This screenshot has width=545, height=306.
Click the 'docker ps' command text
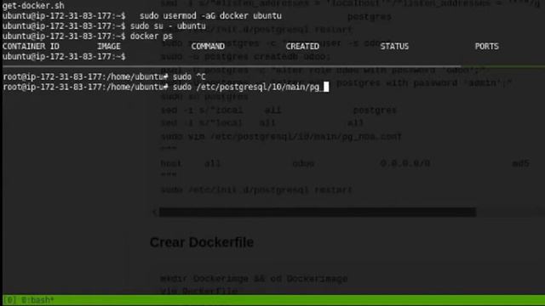[152, 36]
